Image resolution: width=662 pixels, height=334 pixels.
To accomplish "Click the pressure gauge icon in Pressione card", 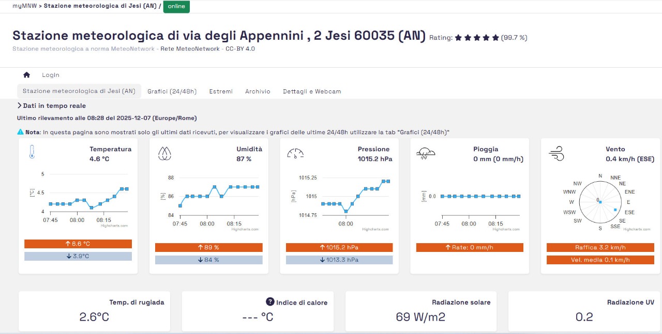I will point(295,153).
